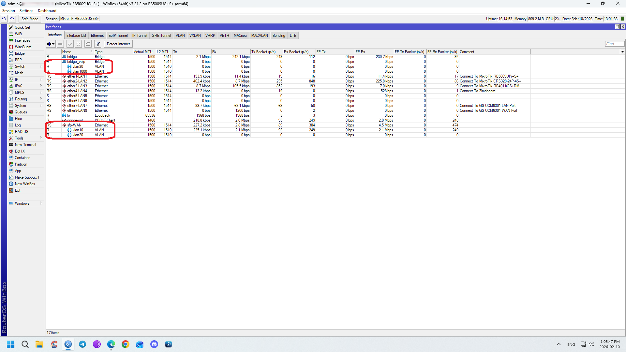
Task: Click the Disable cross button
Action: (x=78, y=44)
